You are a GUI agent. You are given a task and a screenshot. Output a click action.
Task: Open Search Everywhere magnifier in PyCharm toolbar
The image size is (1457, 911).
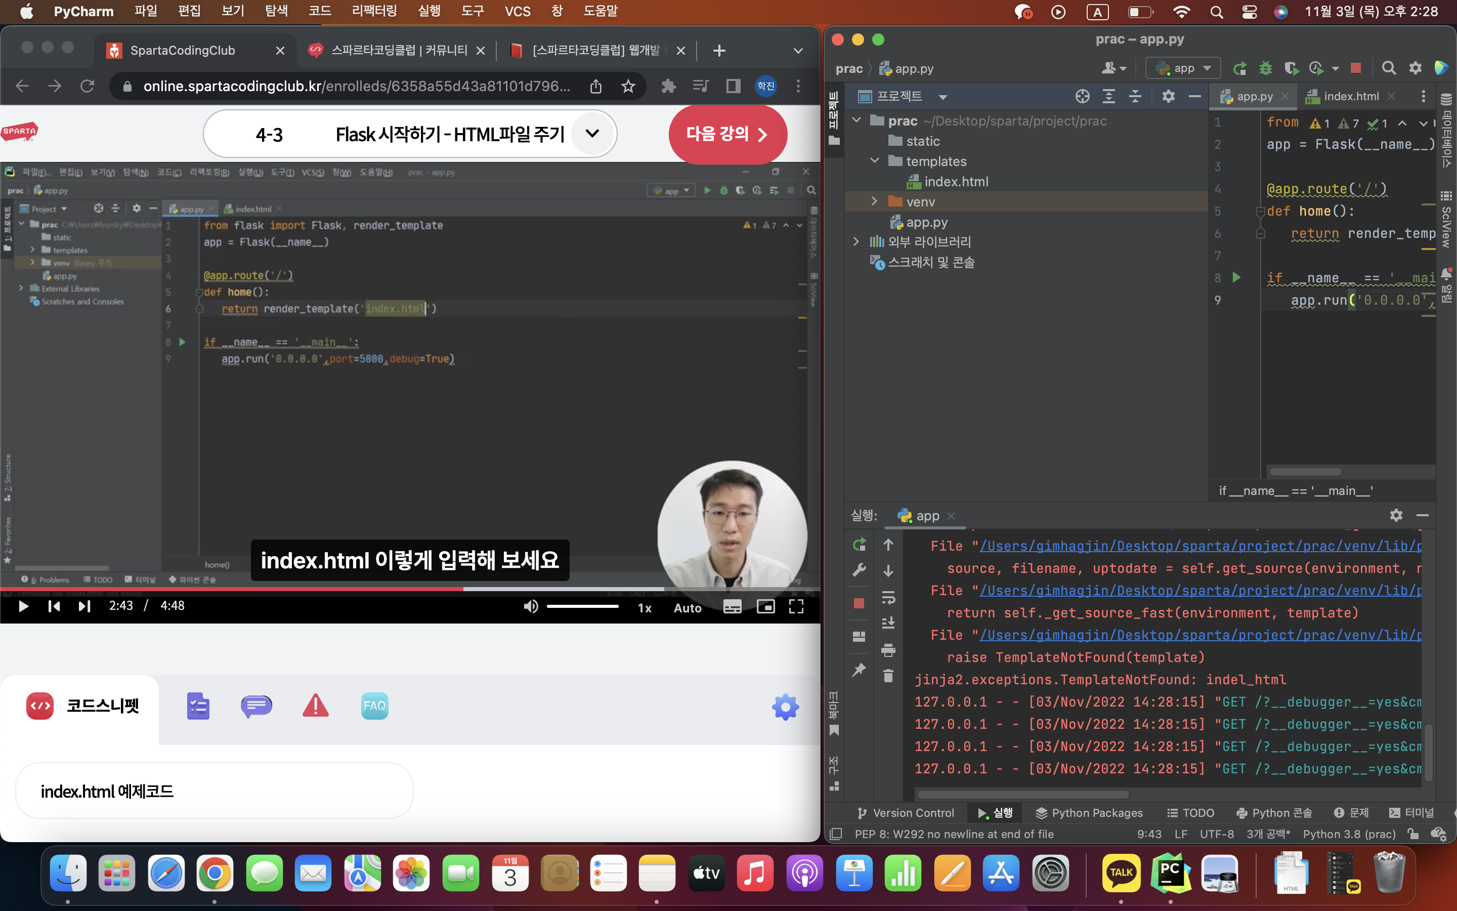click(1388, 68)
